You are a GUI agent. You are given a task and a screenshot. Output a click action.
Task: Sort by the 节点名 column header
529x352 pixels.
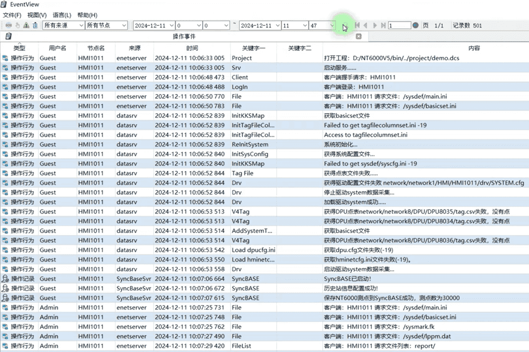point(96,48)
